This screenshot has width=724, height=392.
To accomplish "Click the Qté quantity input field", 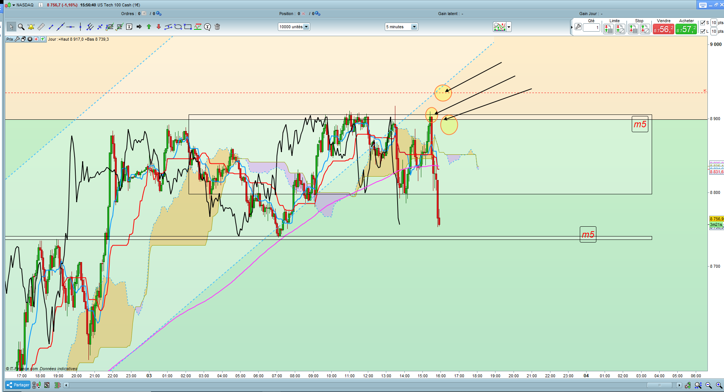I will (591, 27).
